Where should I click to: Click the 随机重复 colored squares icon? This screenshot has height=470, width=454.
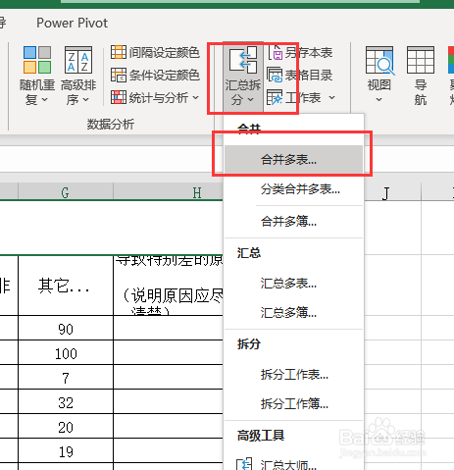[x=37, y=60]
